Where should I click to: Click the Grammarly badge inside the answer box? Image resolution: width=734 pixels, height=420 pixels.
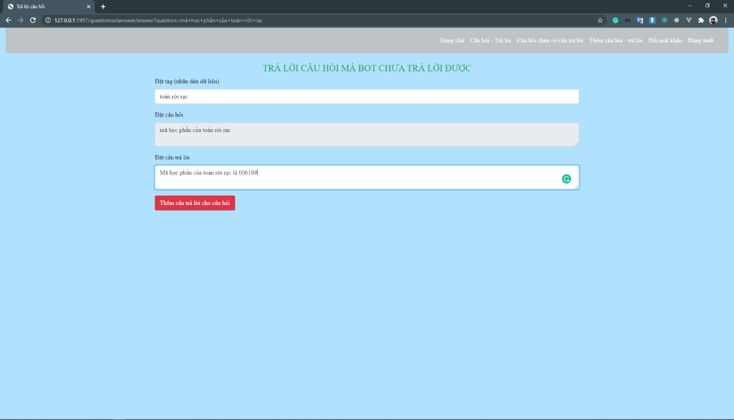point(566,179)
